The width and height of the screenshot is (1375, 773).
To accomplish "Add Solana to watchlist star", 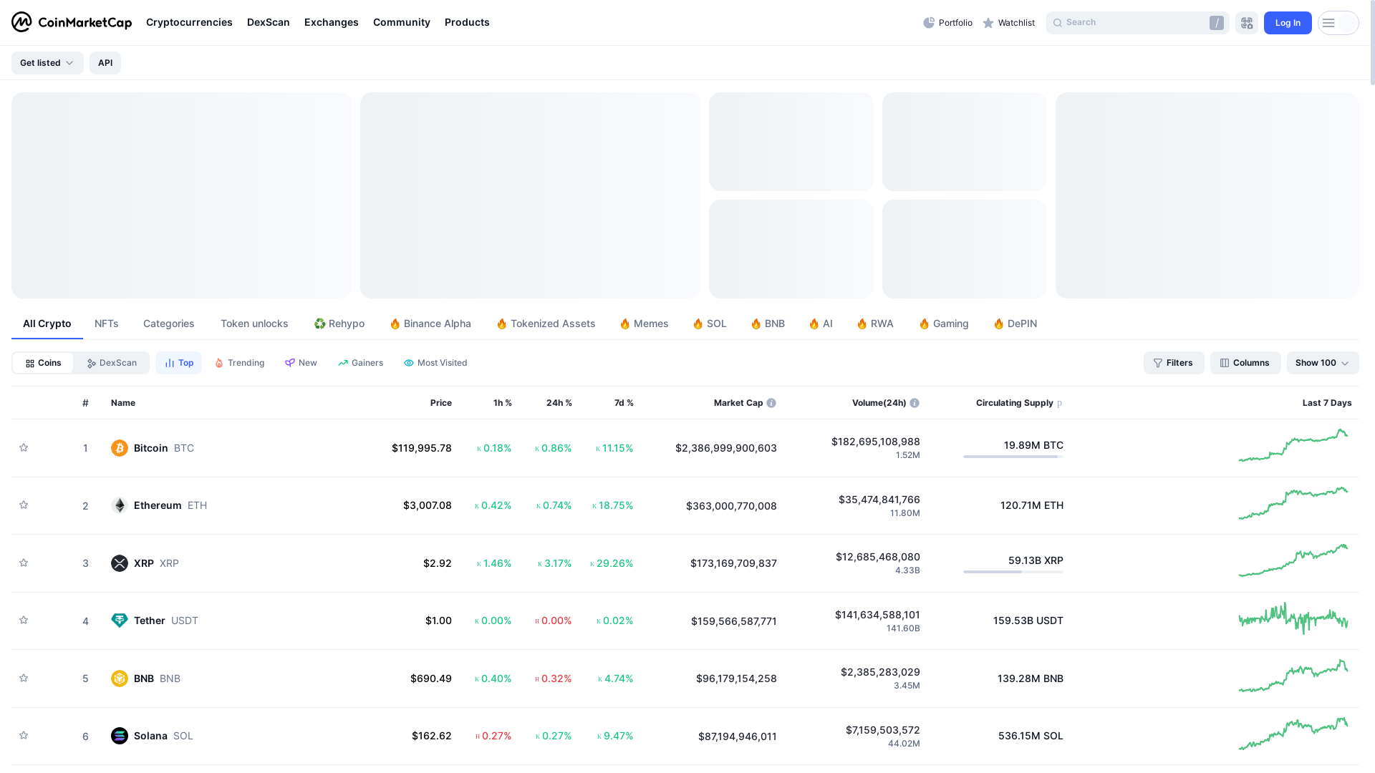I will (24, 735).
